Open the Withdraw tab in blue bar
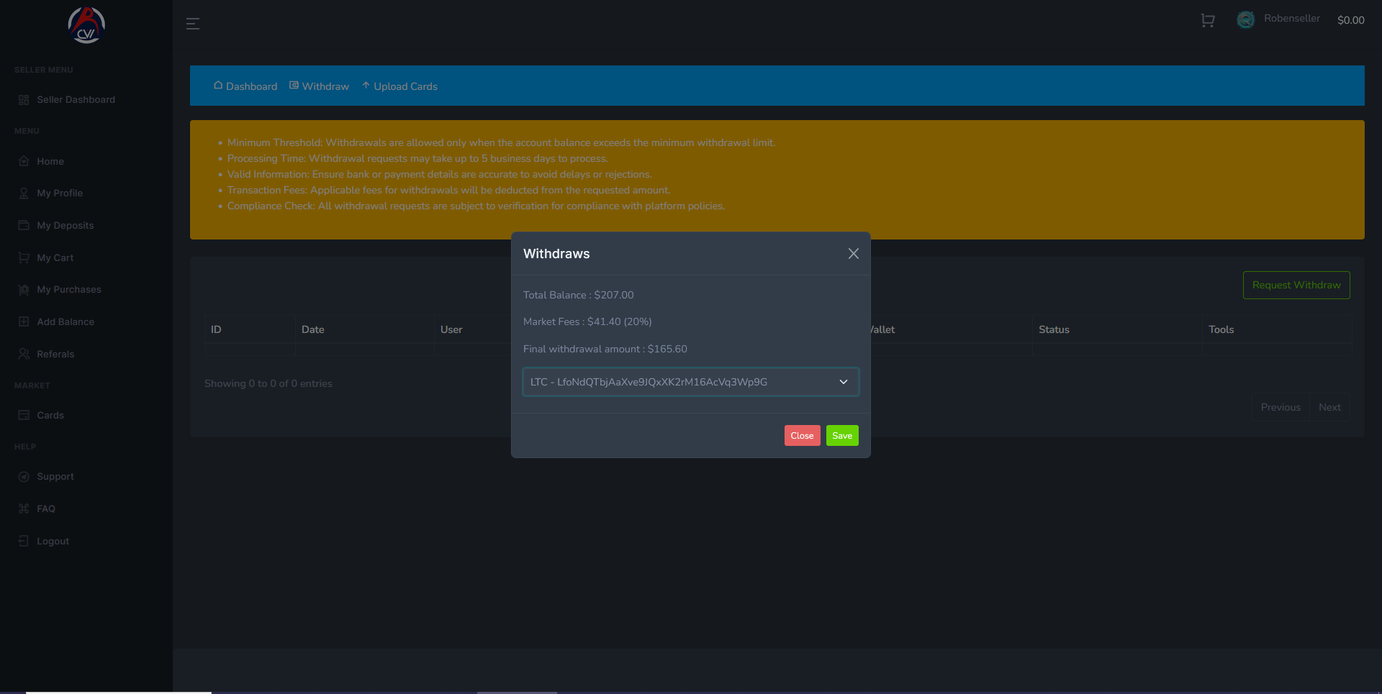 click(x=319, y=86)
